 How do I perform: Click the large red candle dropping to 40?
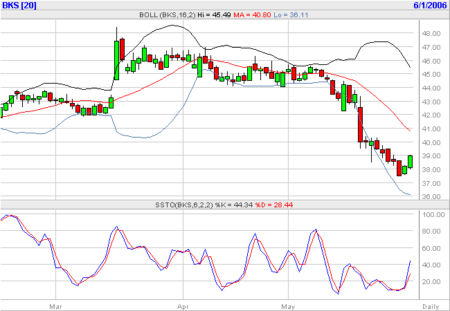click(x=360, y=124)
